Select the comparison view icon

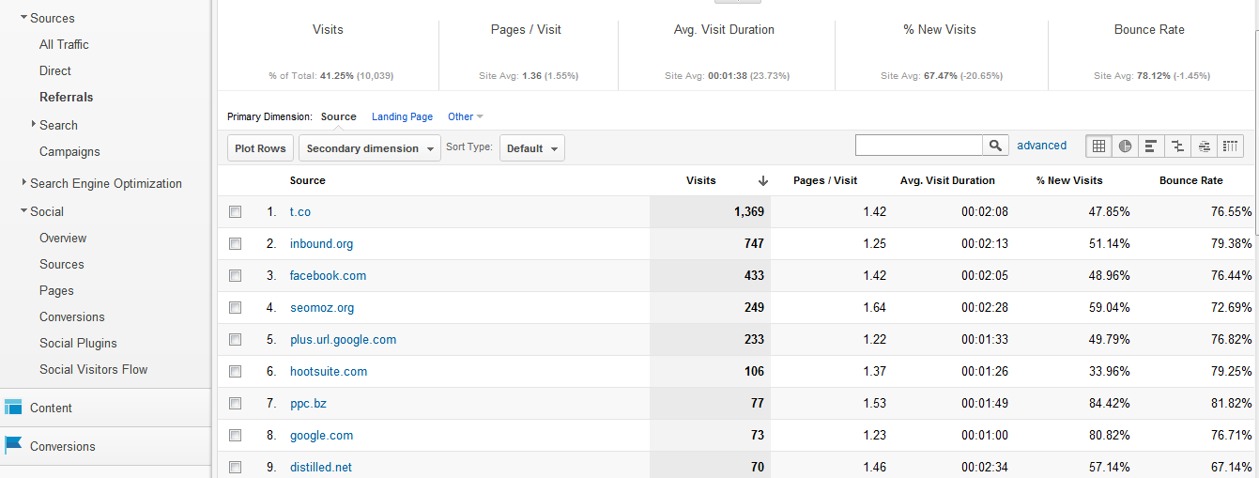coord(1177,146)
